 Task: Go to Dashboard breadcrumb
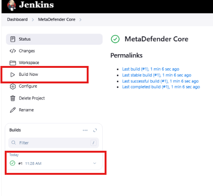pos(17,19)
